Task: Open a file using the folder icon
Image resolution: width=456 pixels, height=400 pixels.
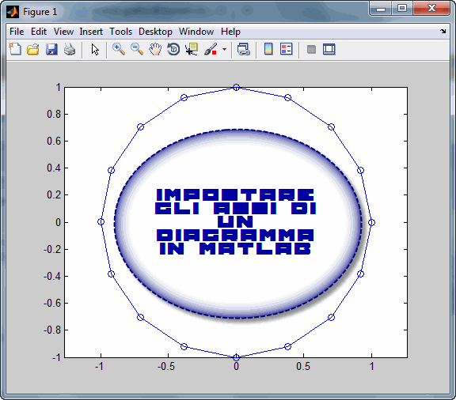Action: (33, 49)
